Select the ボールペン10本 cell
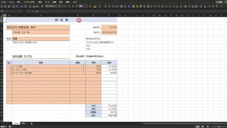The width and height of the screenshot is (227, 128). (41, 70)
